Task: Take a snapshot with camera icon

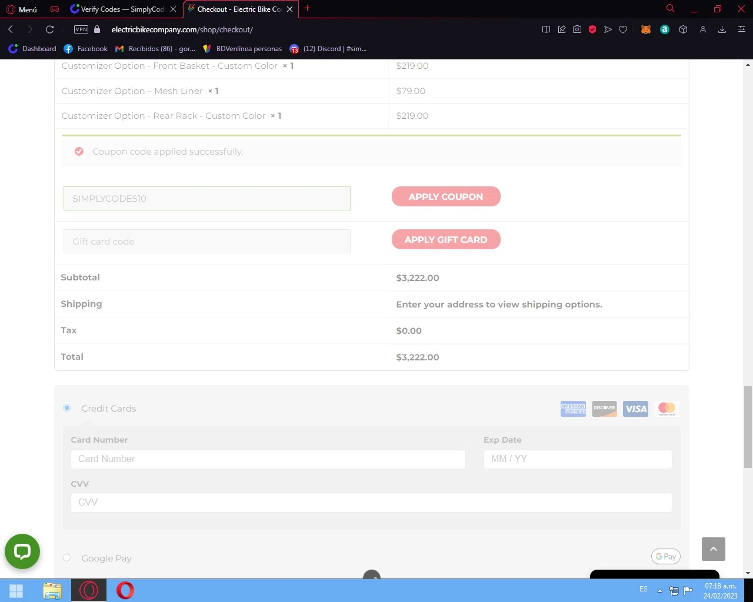Action: click(577, 29)
